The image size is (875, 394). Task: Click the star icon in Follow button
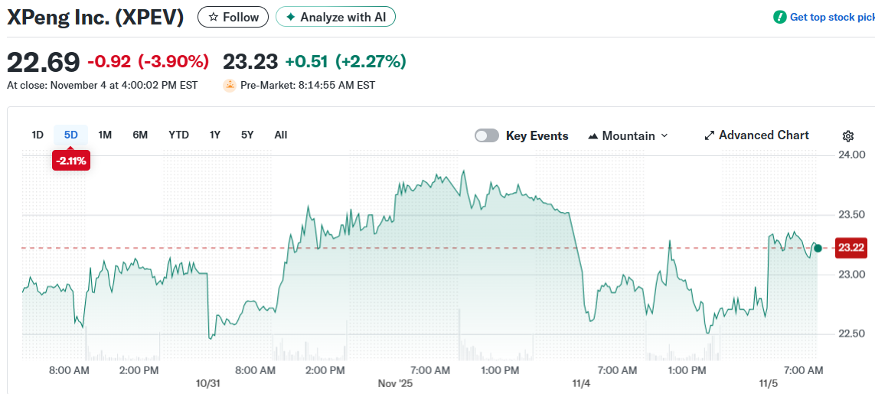(x=214, y=17)
